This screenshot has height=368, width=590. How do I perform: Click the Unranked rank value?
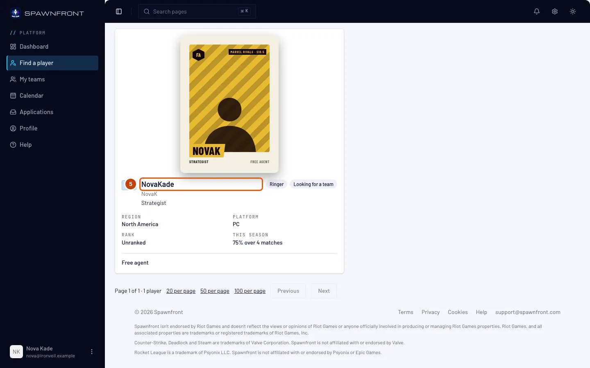[x=134, y=243]
